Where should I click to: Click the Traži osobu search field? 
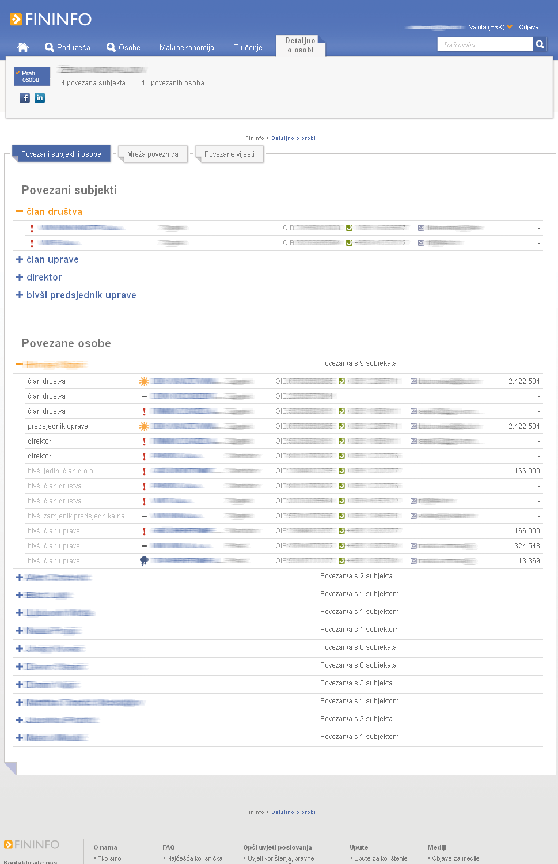click(x=485, y=45)
